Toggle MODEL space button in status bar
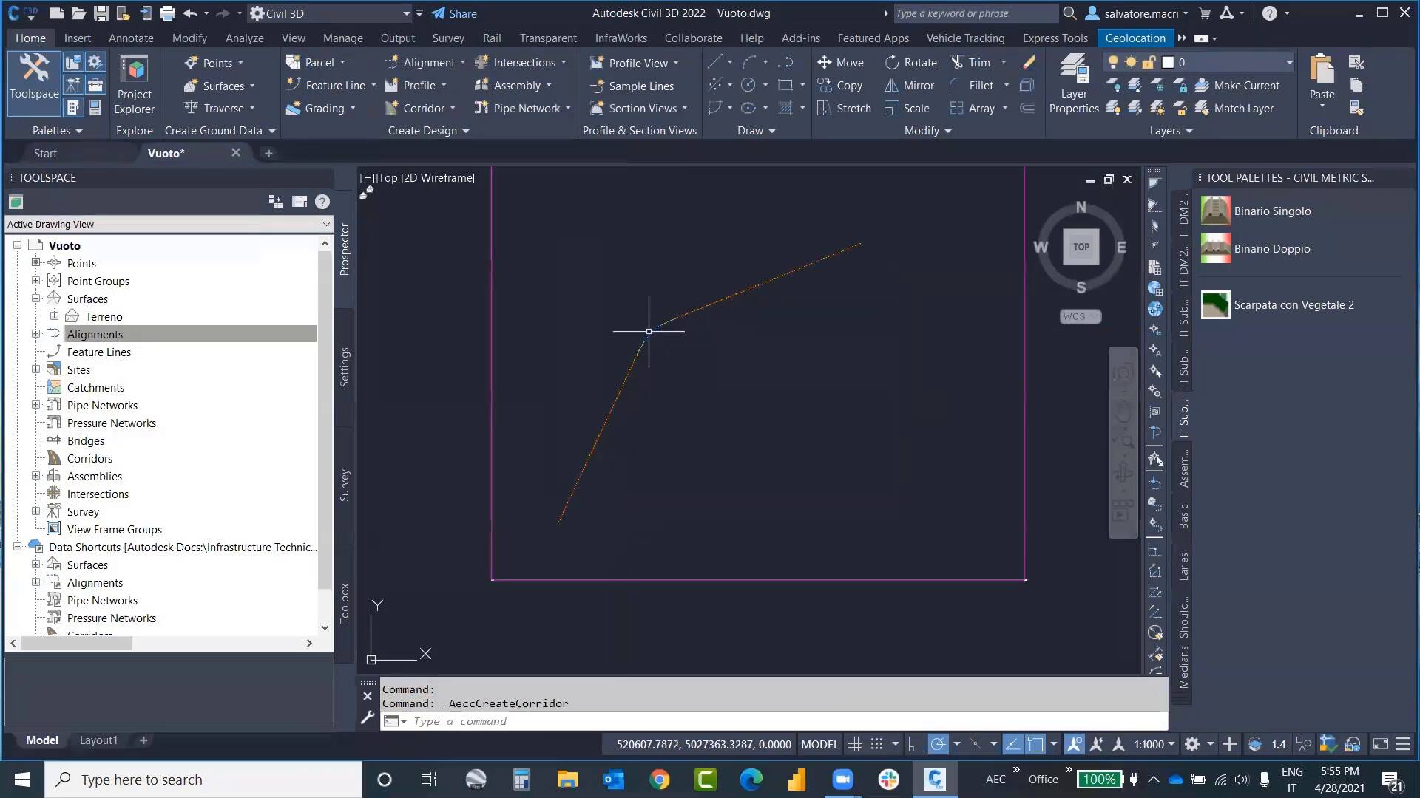Viewport: 1420px width, 798px height. 819,745
